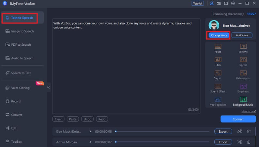Viewport: 259px width, 147px height.
Task: Clear the text editor content
Action: pyautogui.click(x=58, y=119)
